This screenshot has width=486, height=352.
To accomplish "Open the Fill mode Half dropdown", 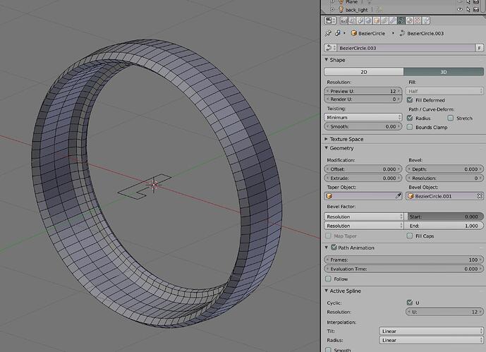I will coord(444,91).
